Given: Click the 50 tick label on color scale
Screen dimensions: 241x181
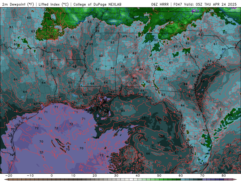Looking at the screenshot, I should 159,176.
